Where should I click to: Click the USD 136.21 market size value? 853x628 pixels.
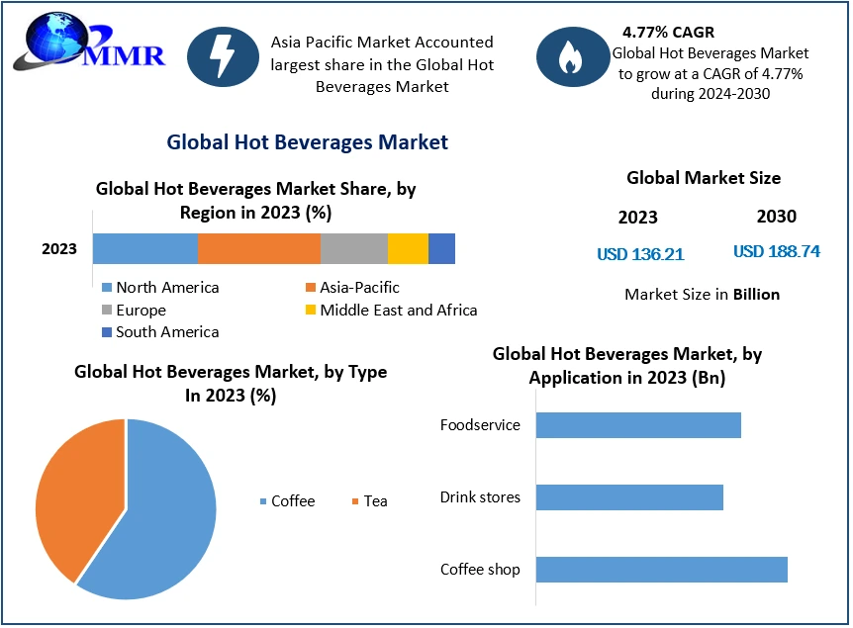[640, 254]
